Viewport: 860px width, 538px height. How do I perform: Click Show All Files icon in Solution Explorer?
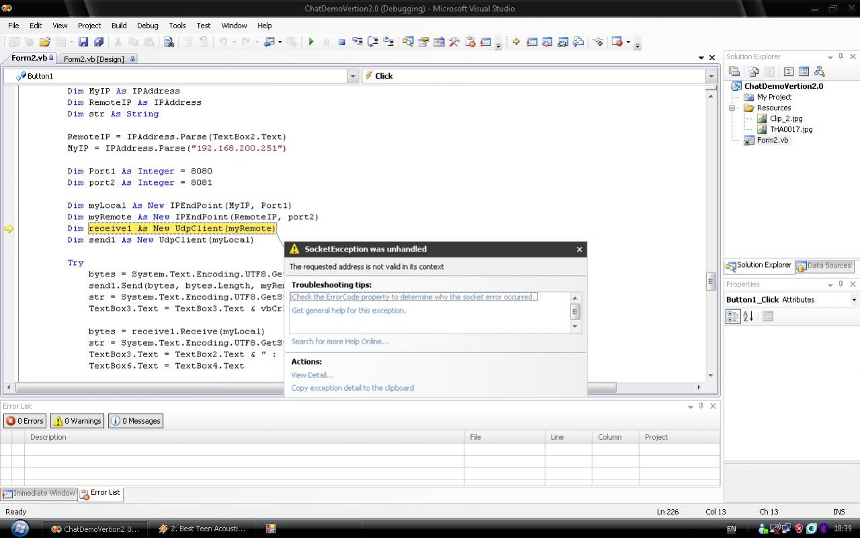pos(753,71)
